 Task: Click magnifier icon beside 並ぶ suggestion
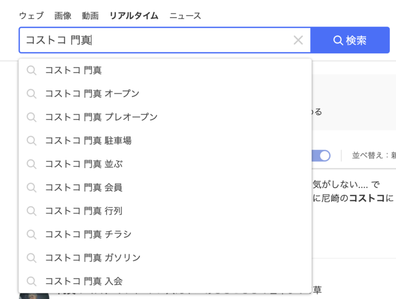coord(31,164)
